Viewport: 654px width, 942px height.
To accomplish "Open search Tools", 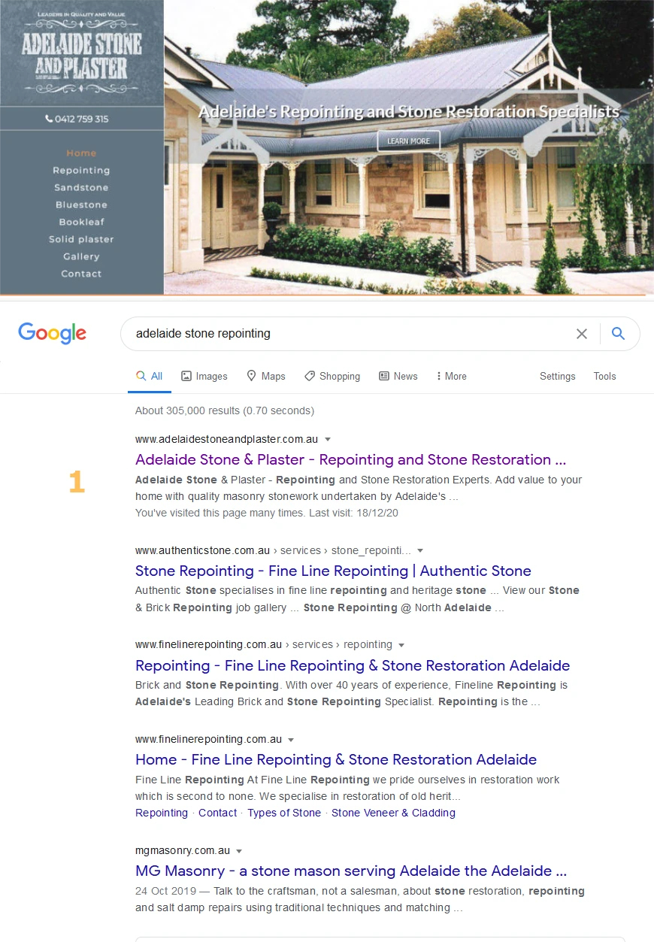I will click(x=604, y=377).
